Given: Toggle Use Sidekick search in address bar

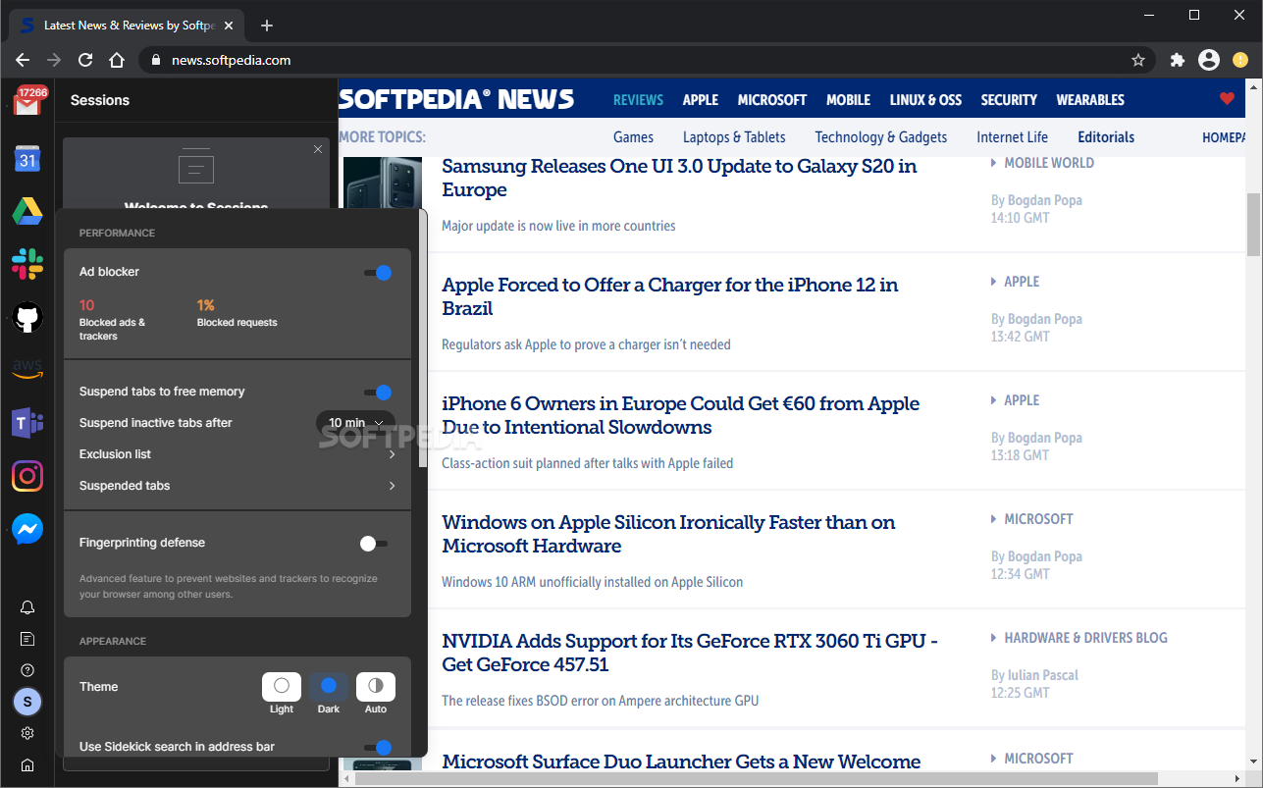Looking at the screenshot, I should coord(378,748).
